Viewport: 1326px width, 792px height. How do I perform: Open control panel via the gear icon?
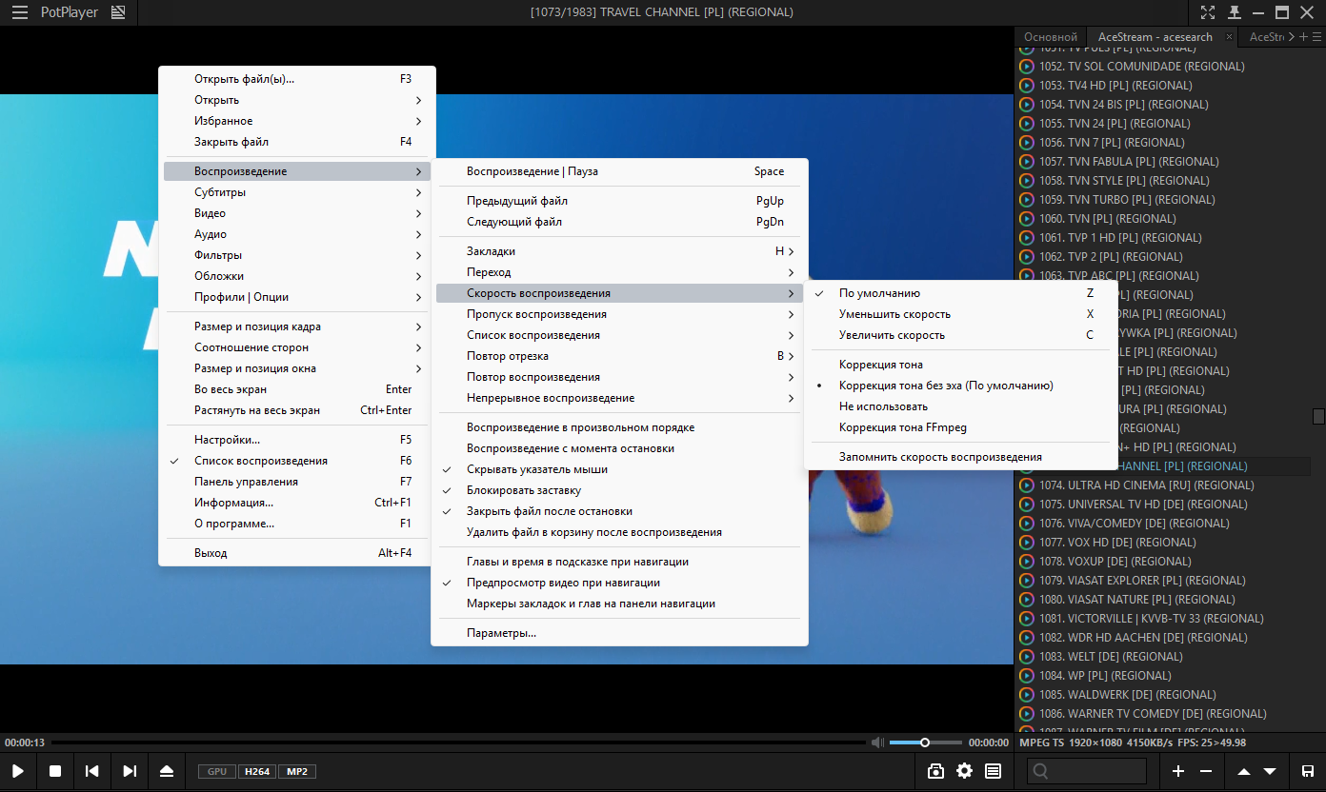(x=964, y=771)
